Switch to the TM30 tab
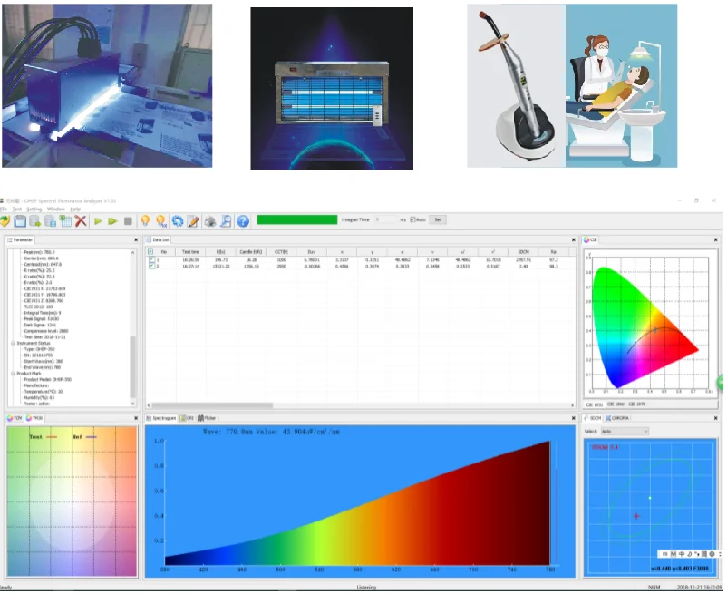Image resolution: width=727 pixels, height=594 pixels. (x=34, y=418)
